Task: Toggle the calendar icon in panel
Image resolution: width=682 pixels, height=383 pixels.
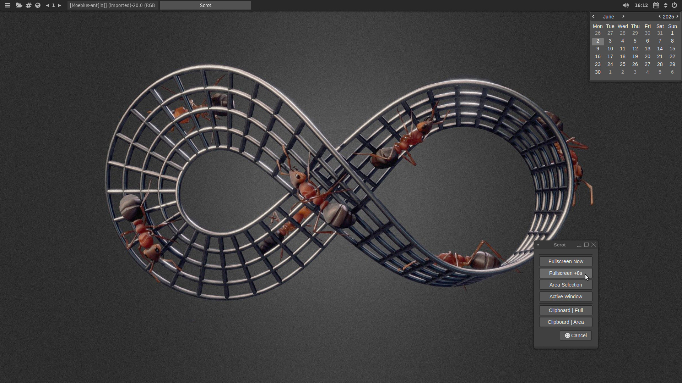Action: click(x=656, y=5)
